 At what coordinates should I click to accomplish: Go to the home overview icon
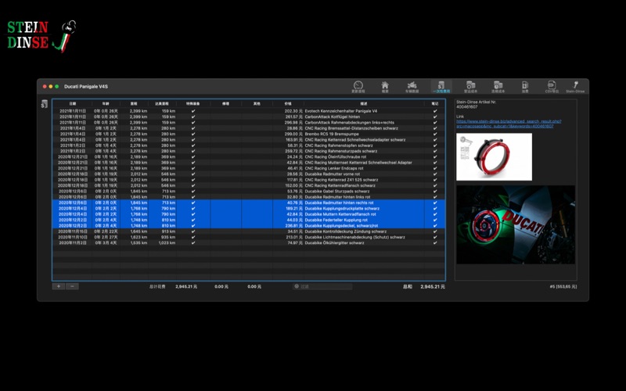385,87
